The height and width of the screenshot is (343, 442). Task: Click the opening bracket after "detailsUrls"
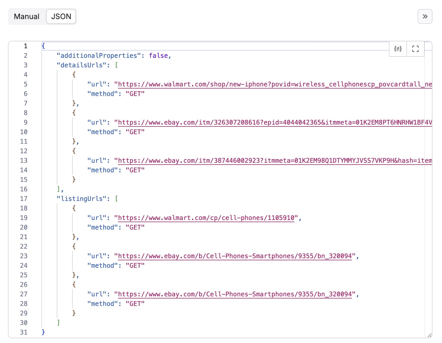point(116,65)
